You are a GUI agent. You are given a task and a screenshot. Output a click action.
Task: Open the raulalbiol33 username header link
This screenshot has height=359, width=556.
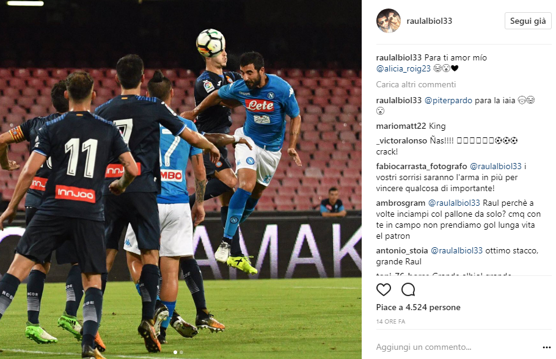coord(429,21)
